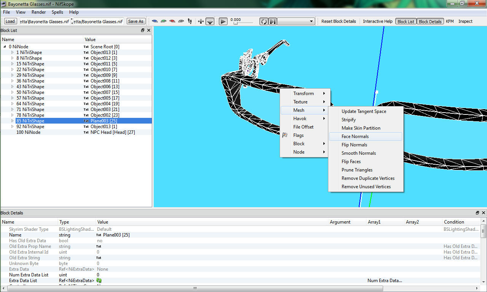This screenshot has width=487, height=292.
Task: Click the green eye view icon
Action: coord(164,21)
